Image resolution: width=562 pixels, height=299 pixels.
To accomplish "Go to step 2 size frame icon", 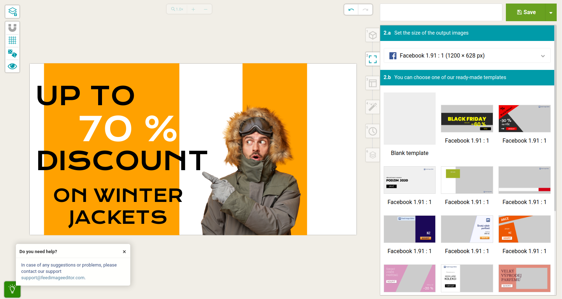I will (373, 59).
